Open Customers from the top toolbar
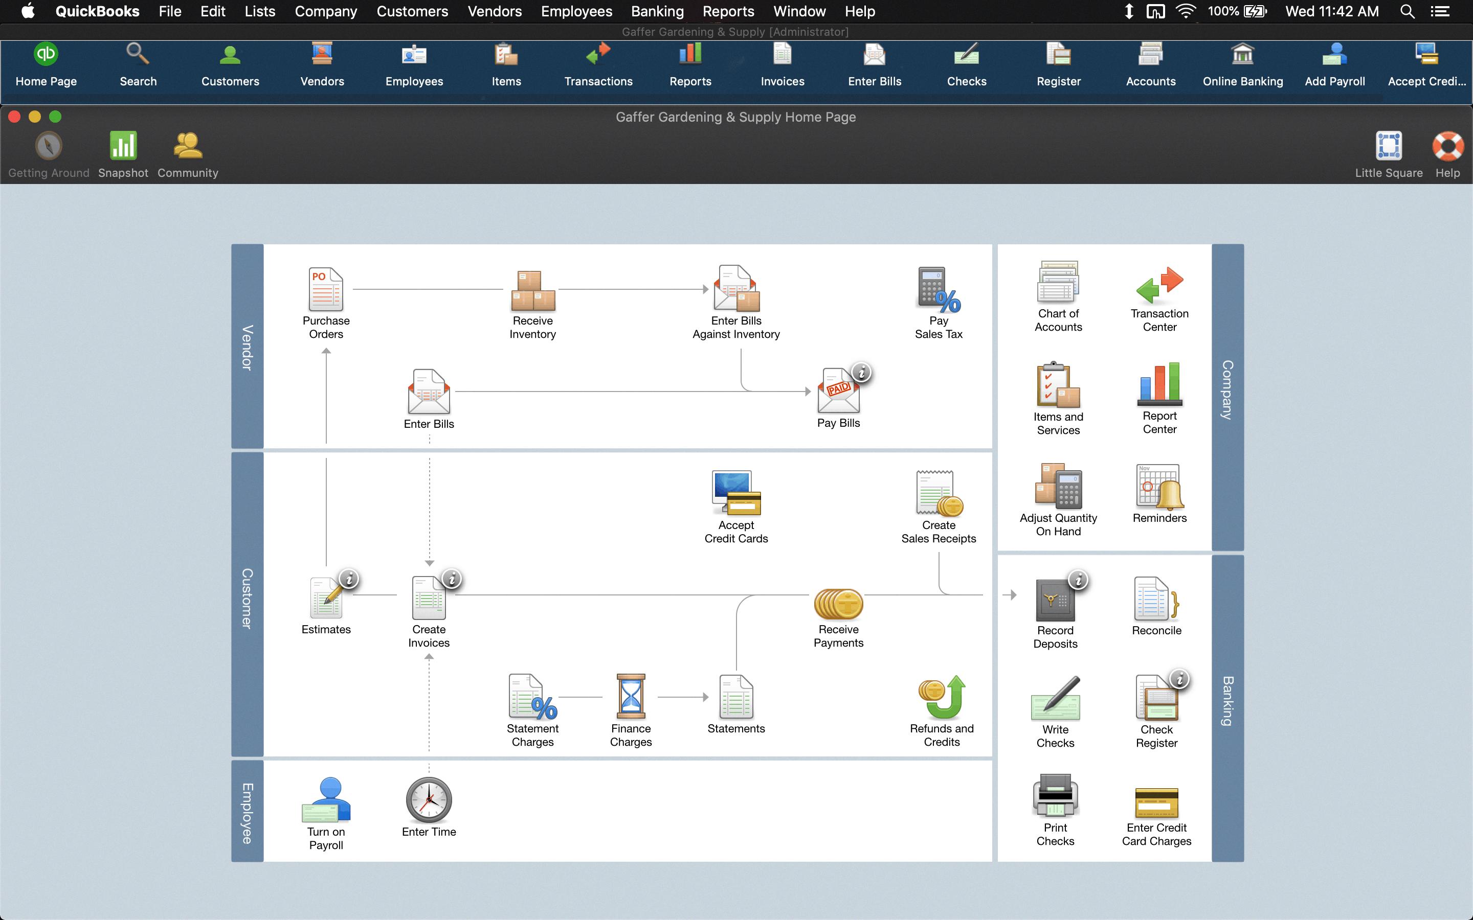Image resolution: width=1473 pixels, height=920 pixels. coord(230,65)
